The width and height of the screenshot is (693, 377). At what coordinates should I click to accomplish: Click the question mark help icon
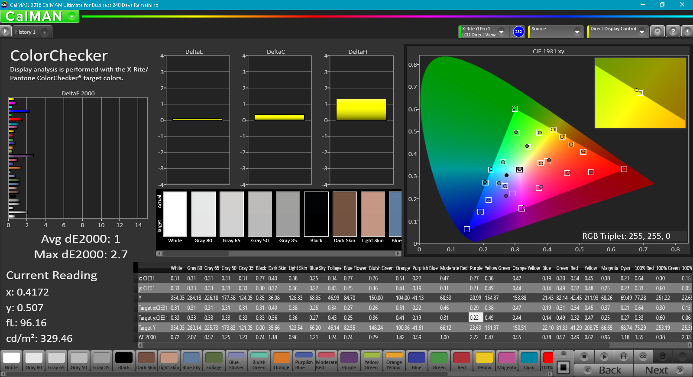pos(673,32)
